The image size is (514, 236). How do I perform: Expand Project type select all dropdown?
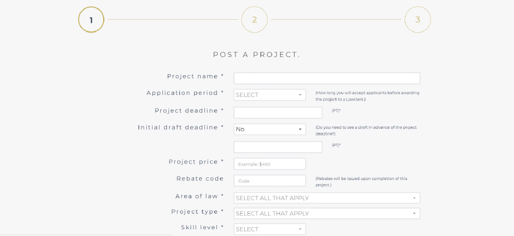pyautogui.click(x=327, y=213)
